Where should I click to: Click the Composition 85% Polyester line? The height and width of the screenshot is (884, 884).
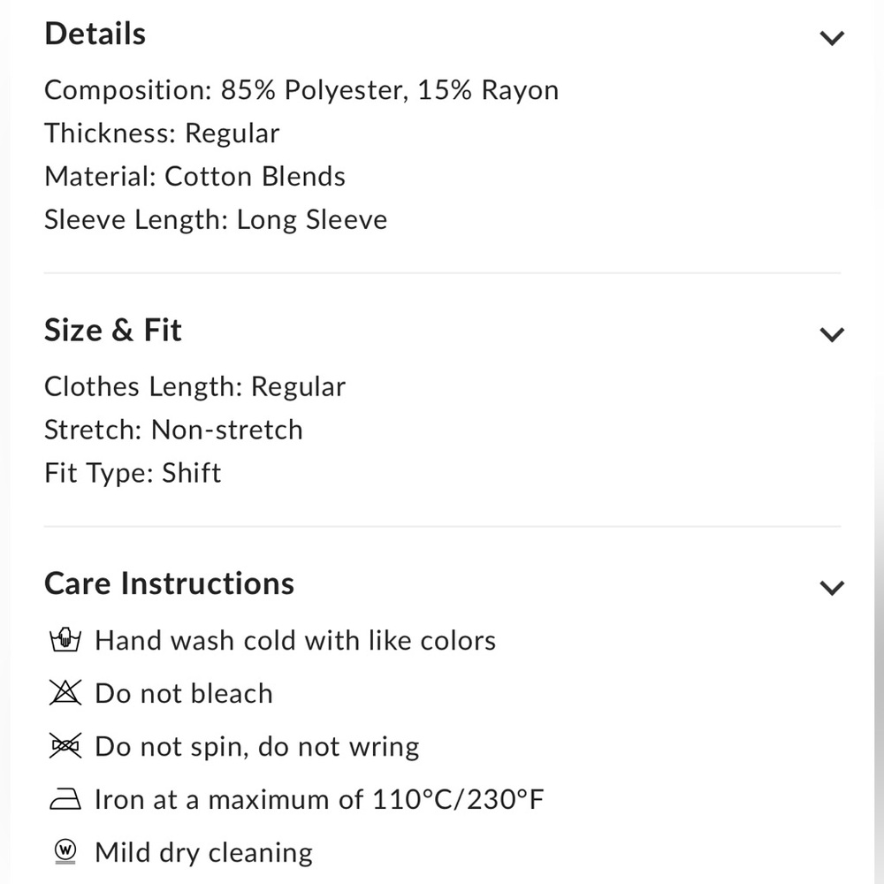click(301, 90)
